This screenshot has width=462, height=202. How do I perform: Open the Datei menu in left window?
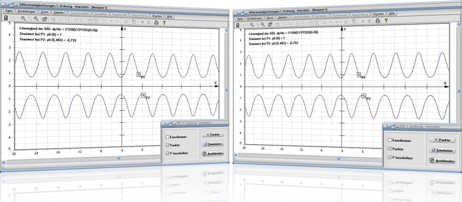(8, 10)
